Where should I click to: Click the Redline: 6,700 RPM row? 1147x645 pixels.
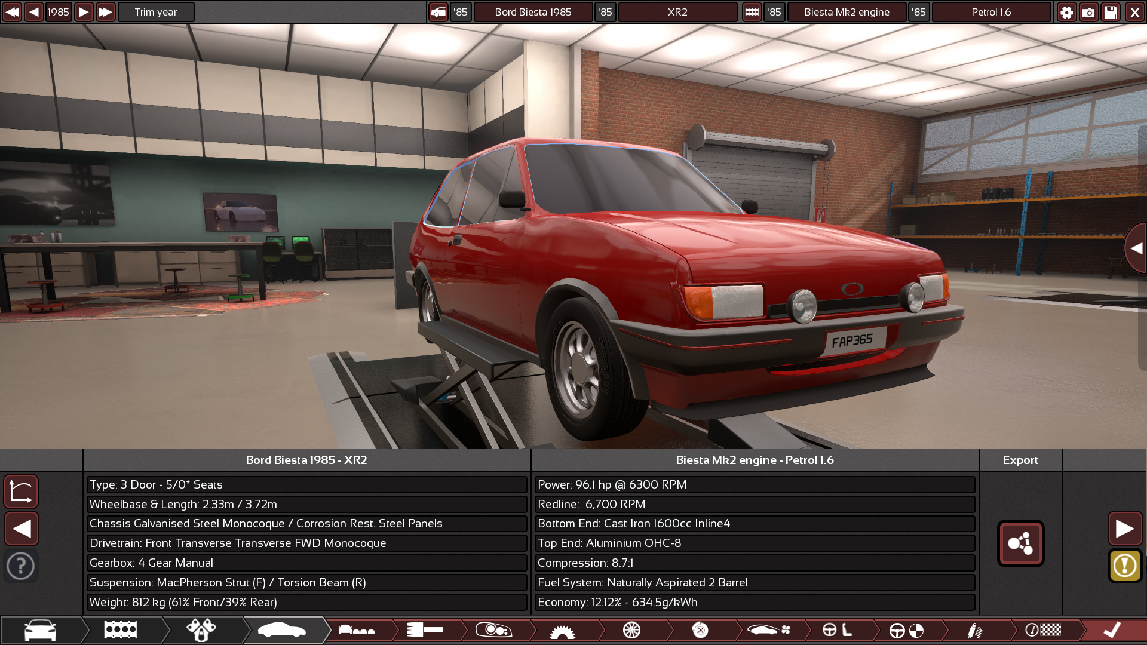coord(755,505)
